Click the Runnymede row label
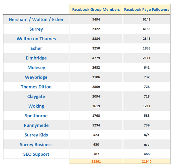 pyautogui.click(x=36, y=125)
